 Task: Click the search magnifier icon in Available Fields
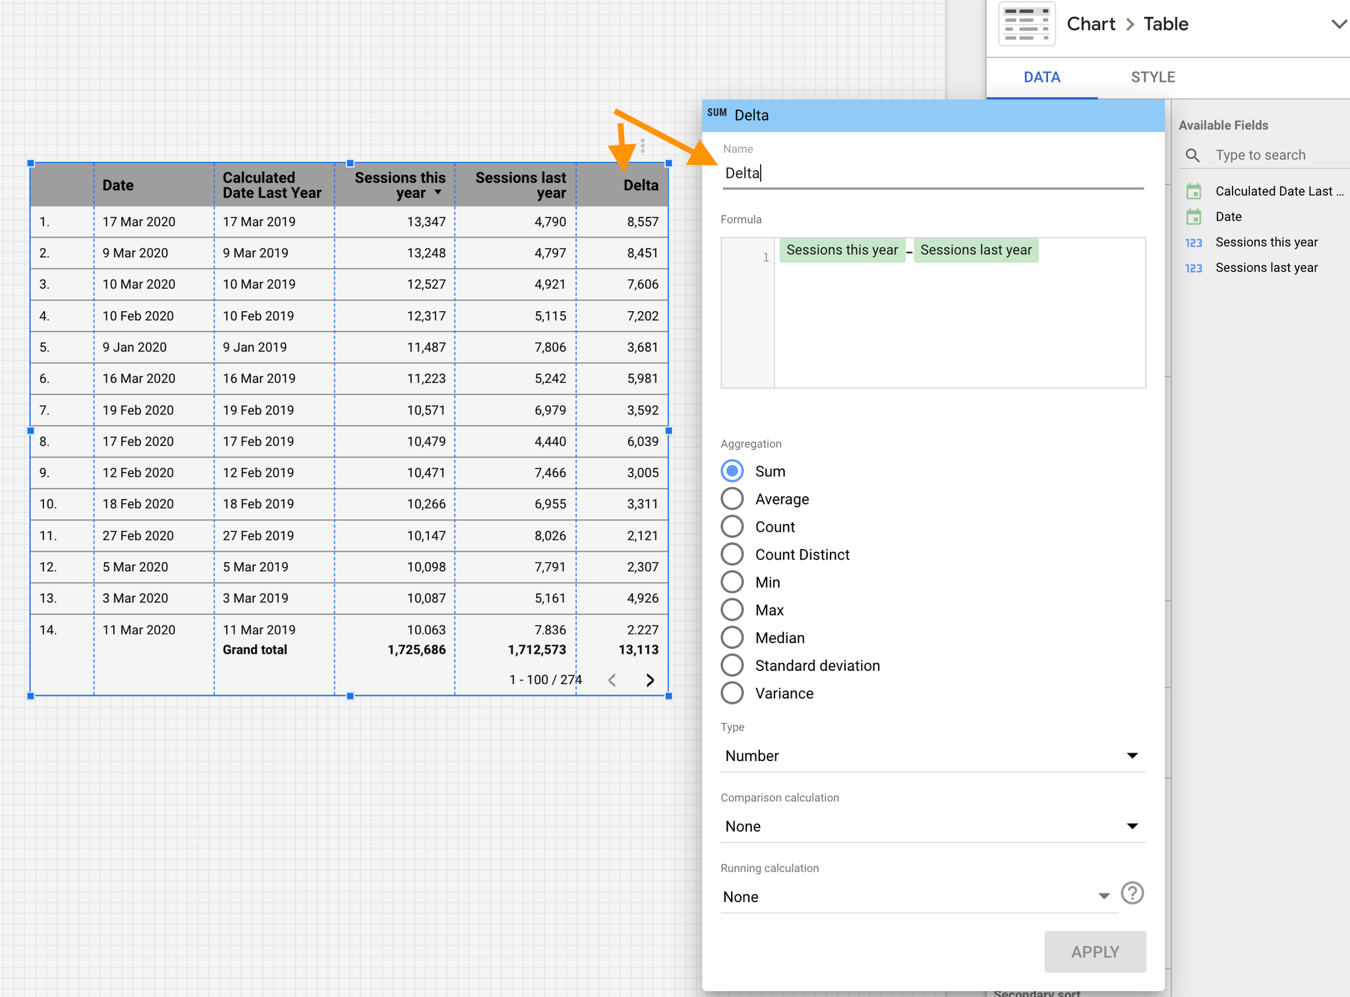[1192, 155]
